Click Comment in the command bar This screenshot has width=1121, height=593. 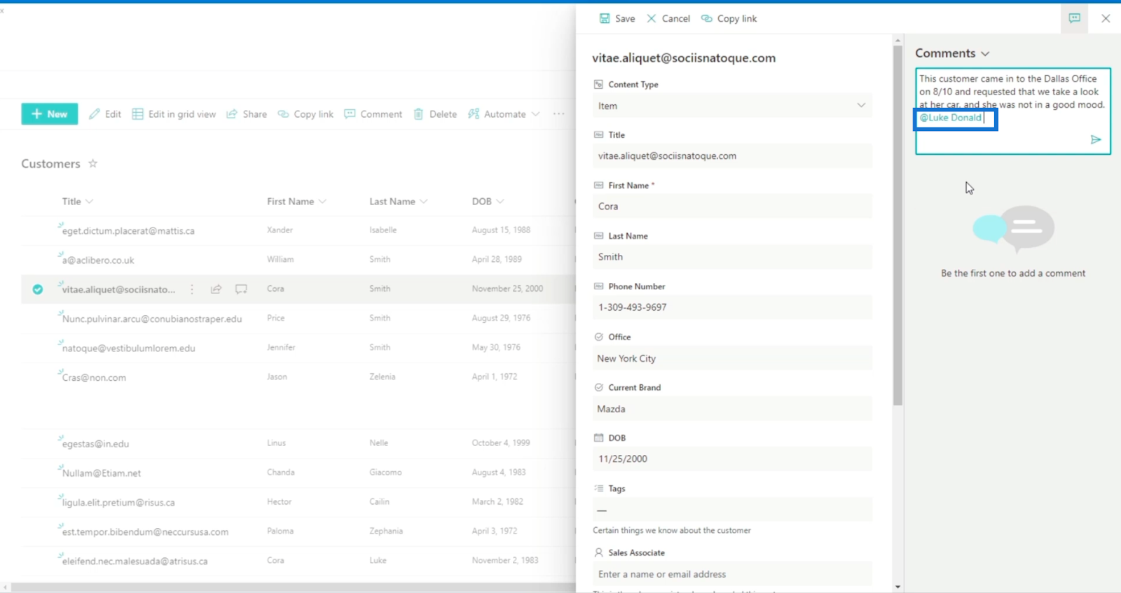tap(373, 114)
